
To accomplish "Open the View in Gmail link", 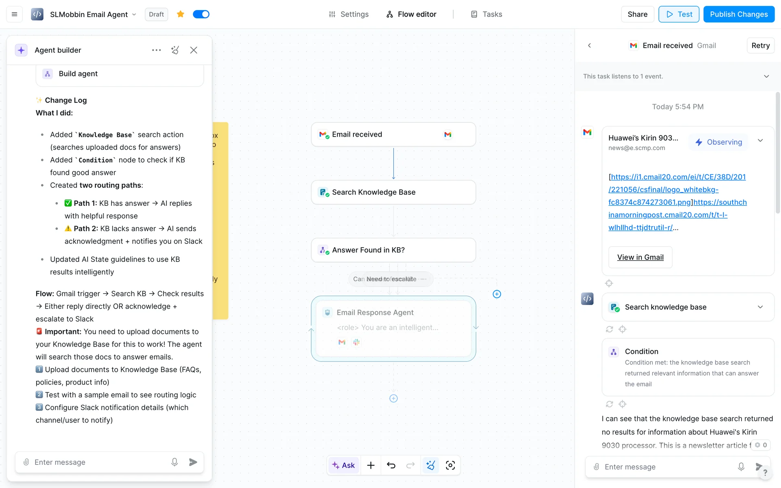I will (640, 257).
